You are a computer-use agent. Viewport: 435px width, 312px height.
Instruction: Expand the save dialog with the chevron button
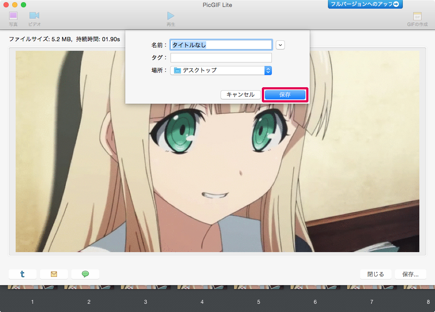click(280, 45)
